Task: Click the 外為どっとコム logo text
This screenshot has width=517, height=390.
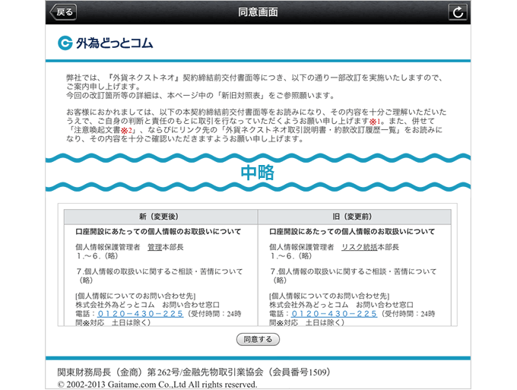Action: (114, 43)
